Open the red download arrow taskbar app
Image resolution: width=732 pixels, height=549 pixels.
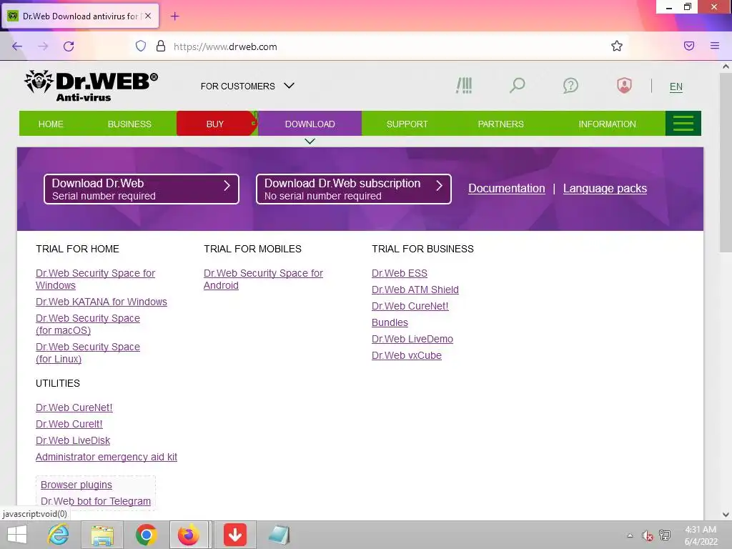234,535
